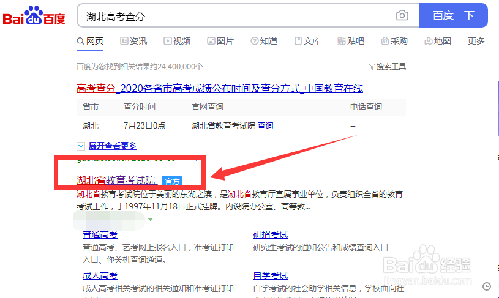Image resolution: width=499 pixels, height=298 pixels.
Task: Click the Baidu logo
Action: 34,15
